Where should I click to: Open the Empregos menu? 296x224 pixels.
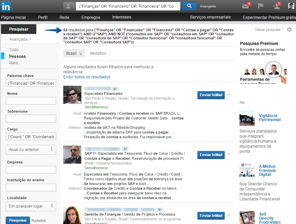[x=91, y=17]
